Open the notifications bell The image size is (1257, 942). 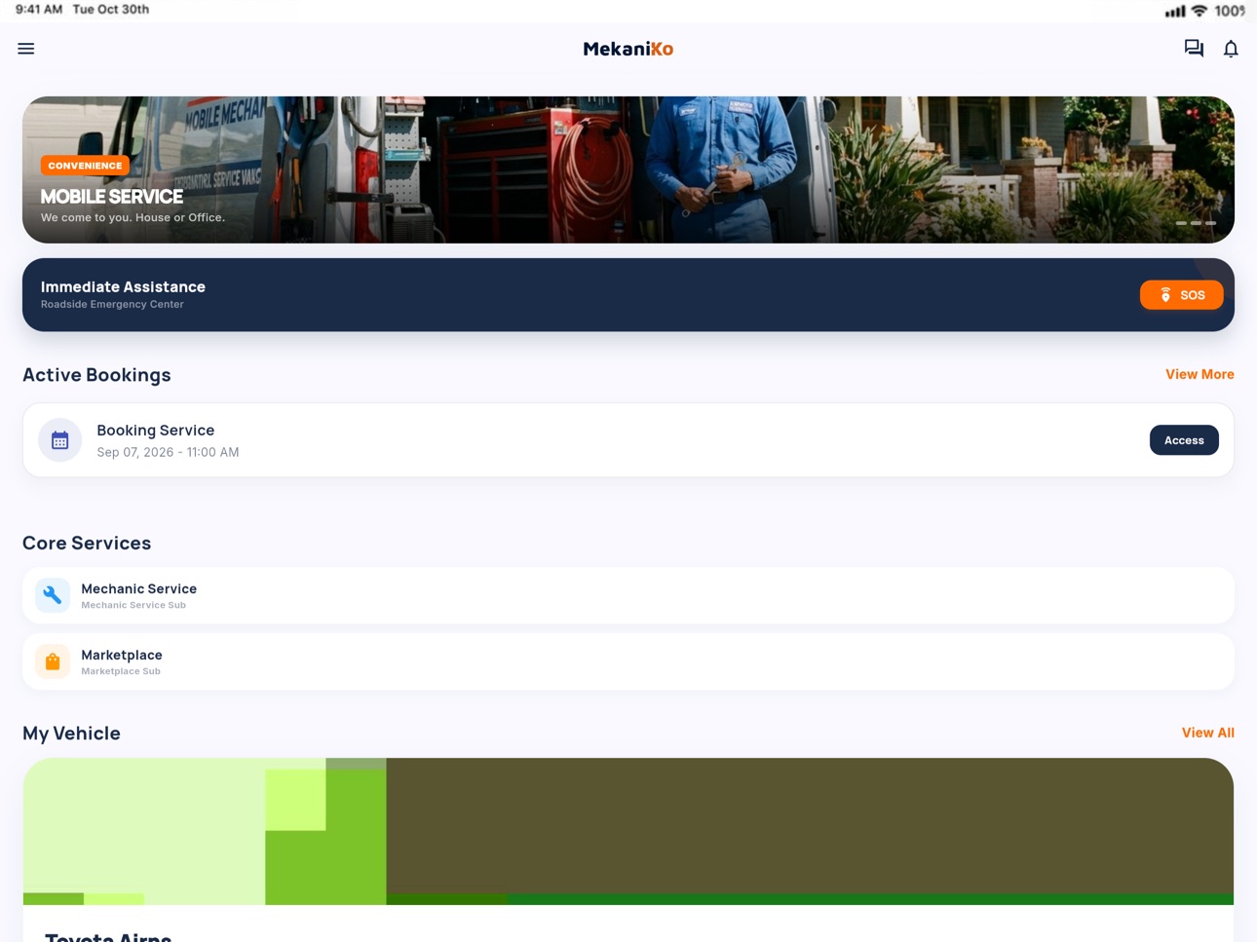coord(1231,49)
